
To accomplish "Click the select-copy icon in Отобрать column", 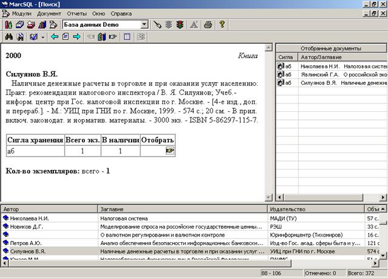I will [169, 151].
